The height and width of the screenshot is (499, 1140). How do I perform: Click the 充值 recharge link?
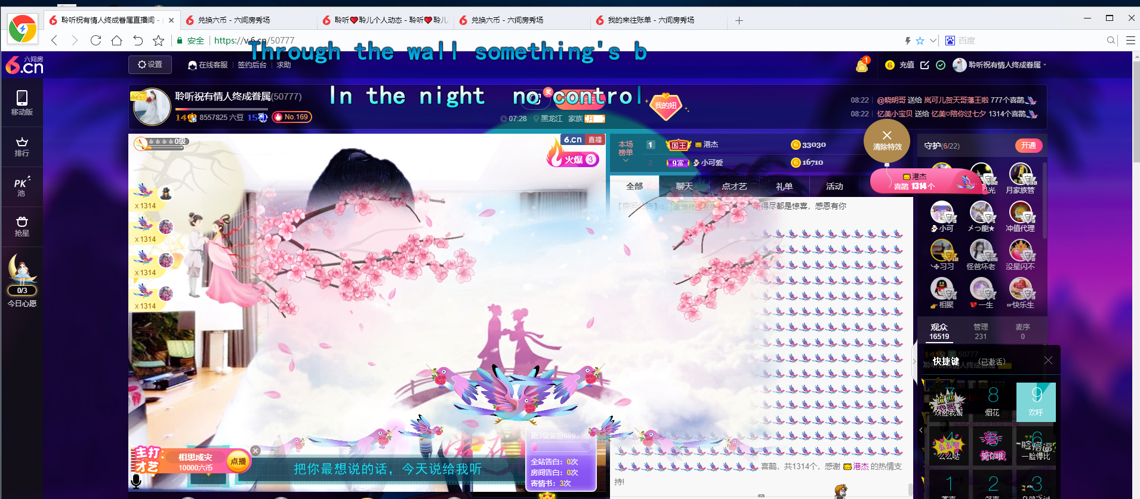907,65
